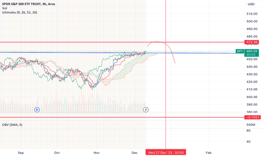The height and width of the screenshot is (156, 265).
Task: Click the 00:03 bar countdown timer
Action: tap(251, 55)
